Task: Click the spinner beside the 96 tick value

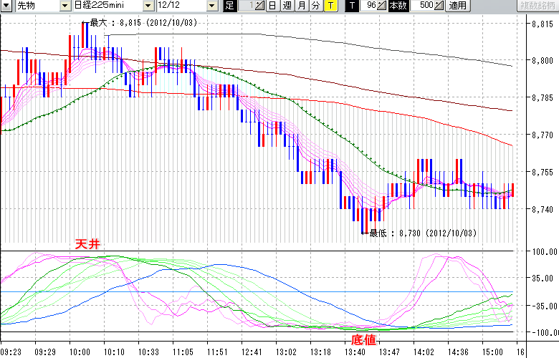Action: click(x=381, y=6)
